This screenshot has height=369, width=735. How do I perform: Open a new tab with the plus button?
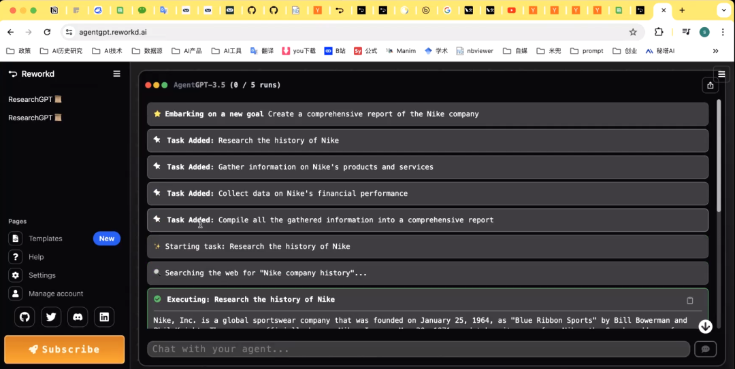coord(682,10)
